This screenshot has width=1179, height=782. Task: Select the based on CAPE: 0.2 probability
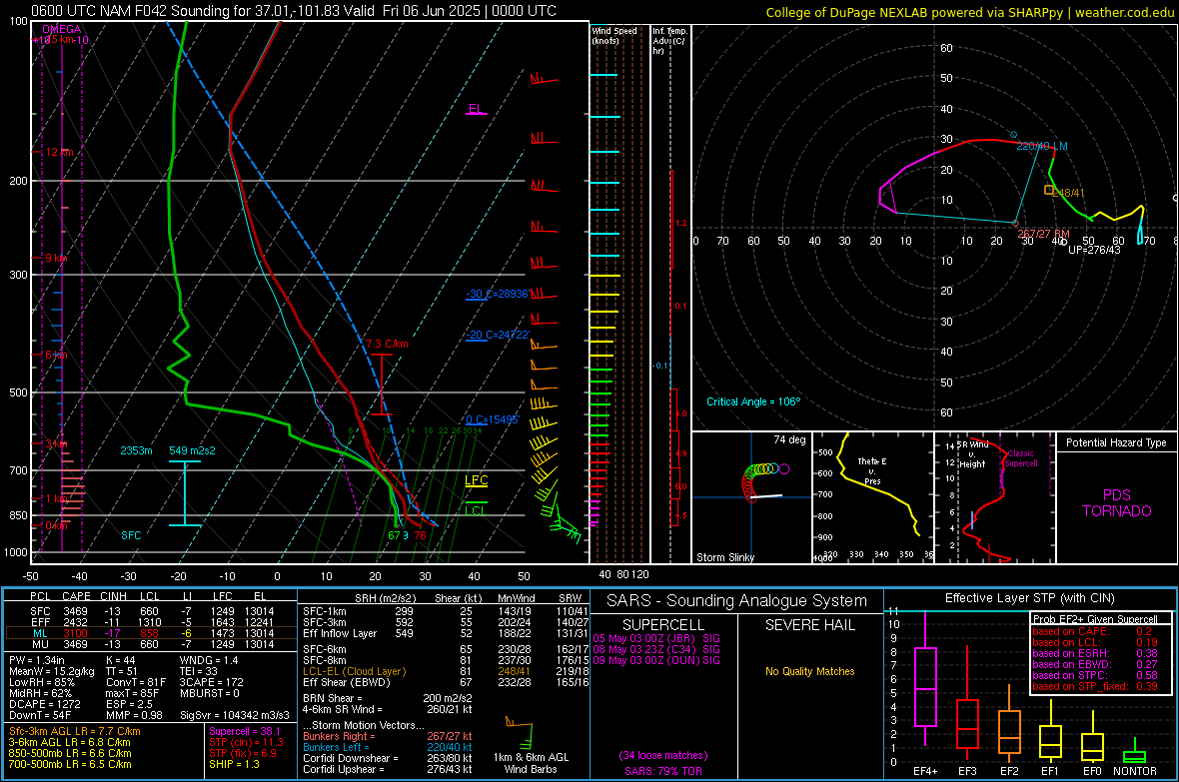(x=1092, y=631)
